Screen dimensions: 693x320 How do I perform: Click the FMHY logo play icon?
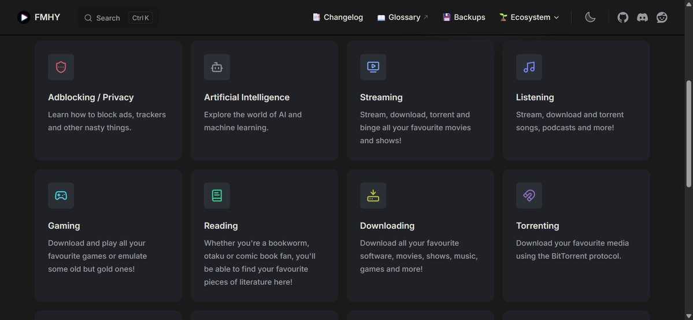(24, 18)
